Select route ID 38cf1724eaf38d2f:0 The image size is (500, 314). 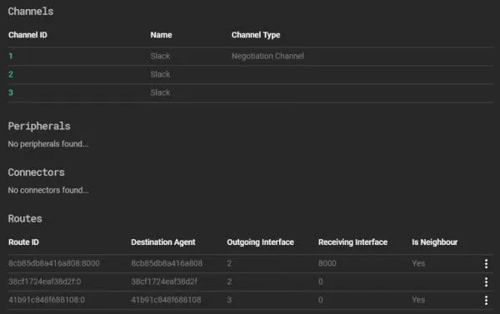45,282
